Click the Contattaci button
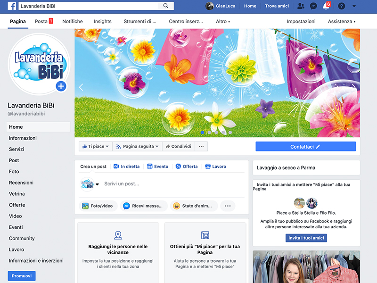 tap(305, 147)
